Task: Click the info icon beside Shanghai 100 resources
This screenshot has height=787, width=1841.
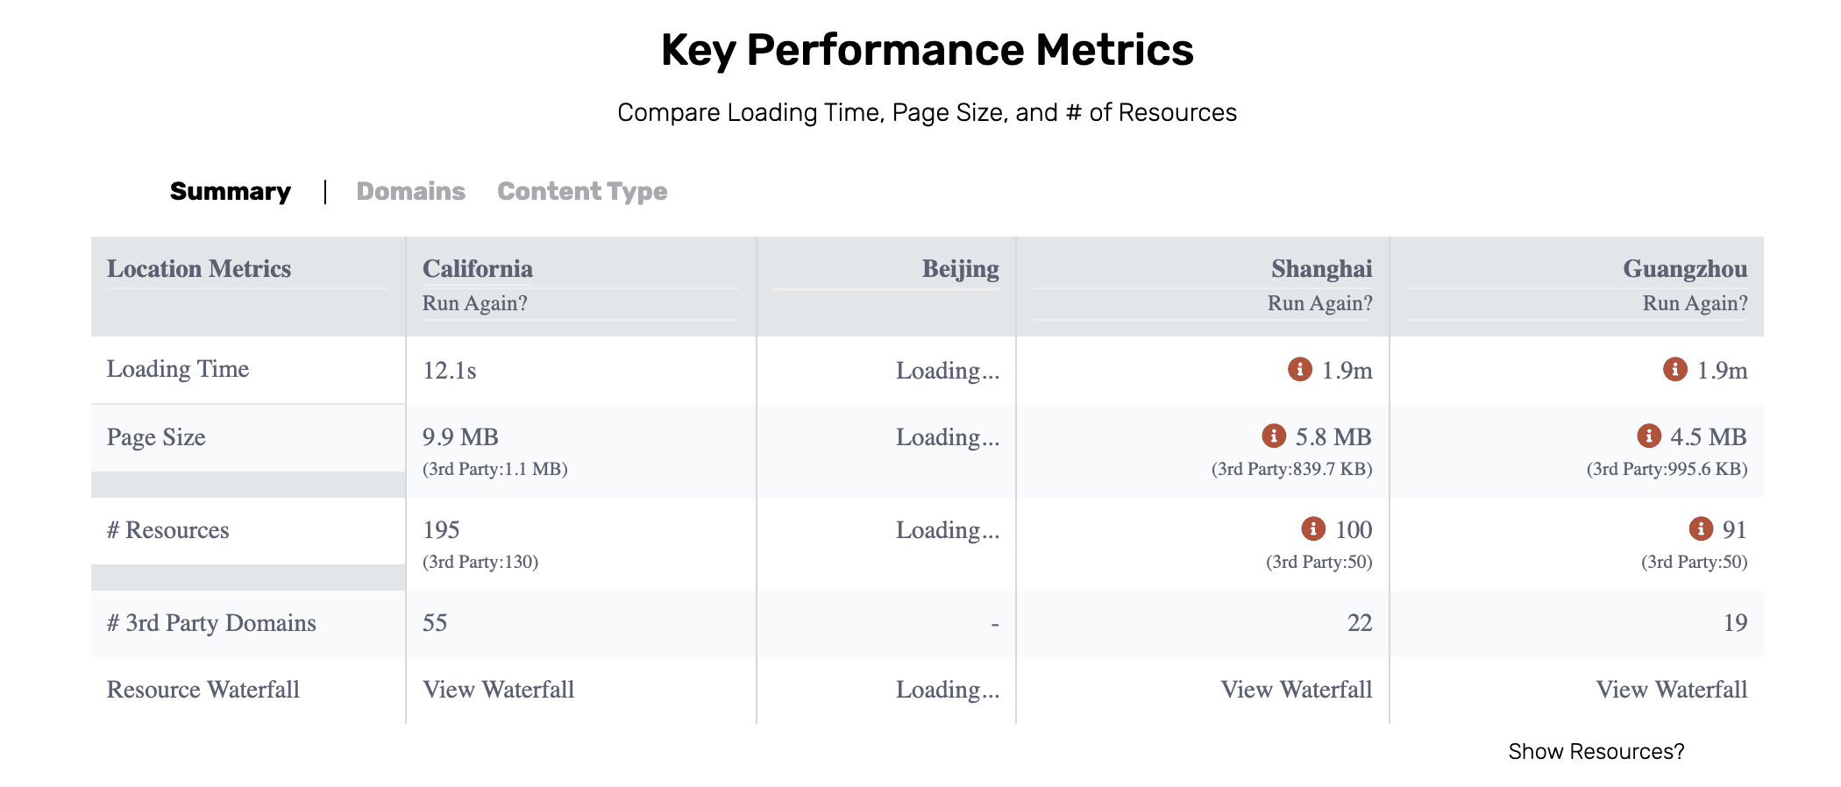Action: point(1312,528)
